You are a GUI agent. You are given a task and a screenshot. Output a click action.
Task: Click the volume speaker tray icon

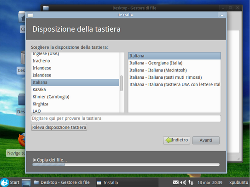[183, 182]
